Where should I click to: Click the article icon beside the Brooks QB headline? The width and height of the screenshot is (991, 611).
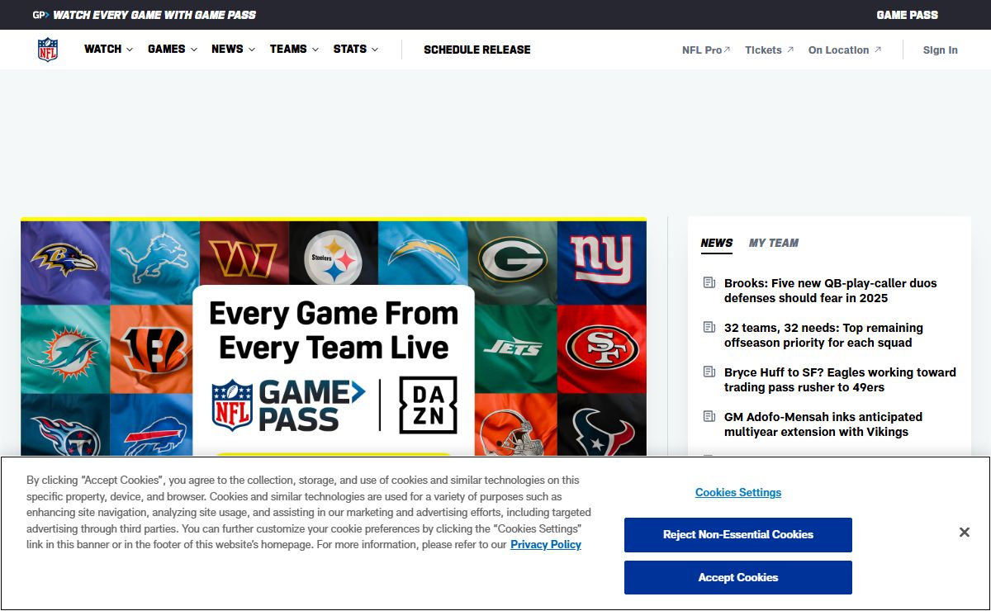(x=709, y=283)
